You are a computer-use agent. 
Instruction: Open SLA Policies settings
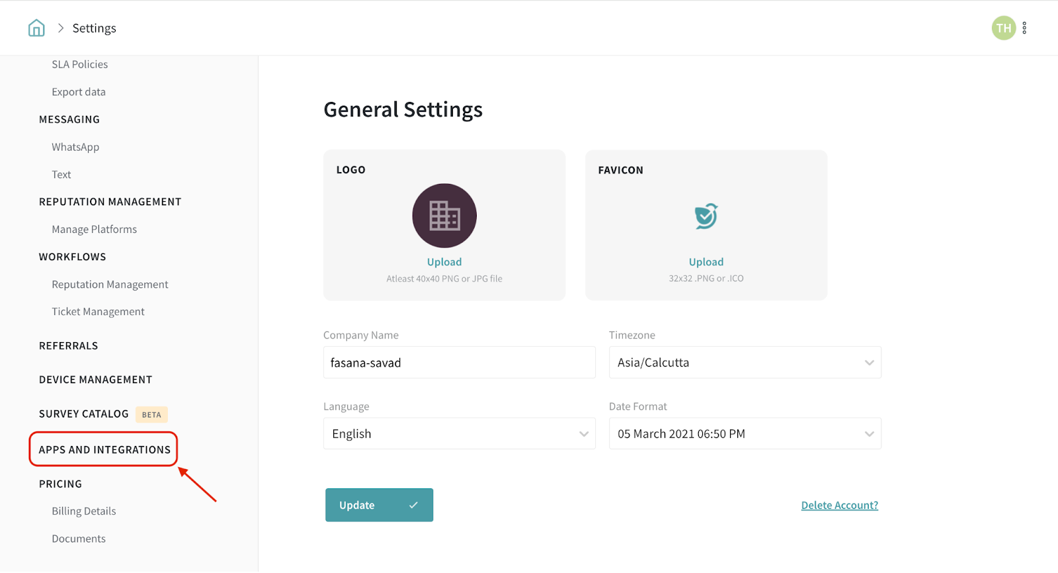click(80, 64)
